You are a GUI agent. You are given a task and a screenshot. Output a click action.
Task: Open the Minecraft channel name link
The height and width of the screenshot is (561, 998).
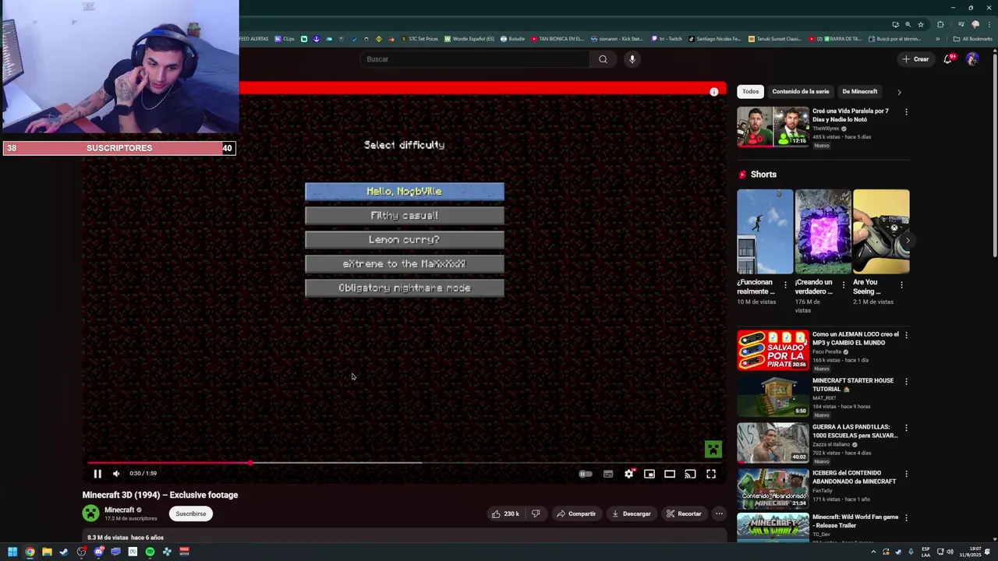click(119, 510)
